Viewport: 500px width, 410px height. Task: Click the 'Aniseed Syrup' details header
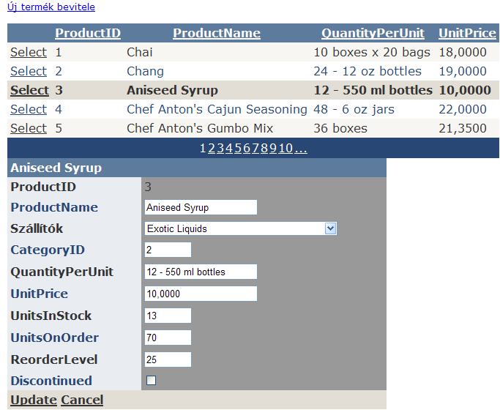(56, 168)
